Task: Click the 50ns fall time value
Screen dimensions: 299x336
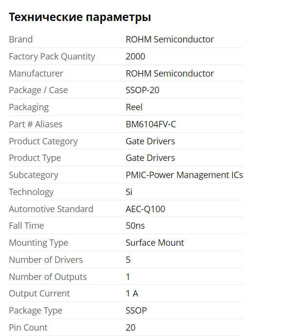Action: click(x=135, y=226)
